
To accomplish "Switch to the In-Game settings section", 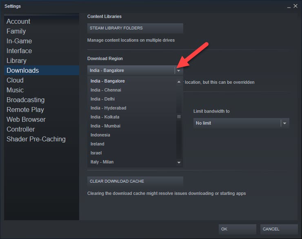I will [19, 41].
